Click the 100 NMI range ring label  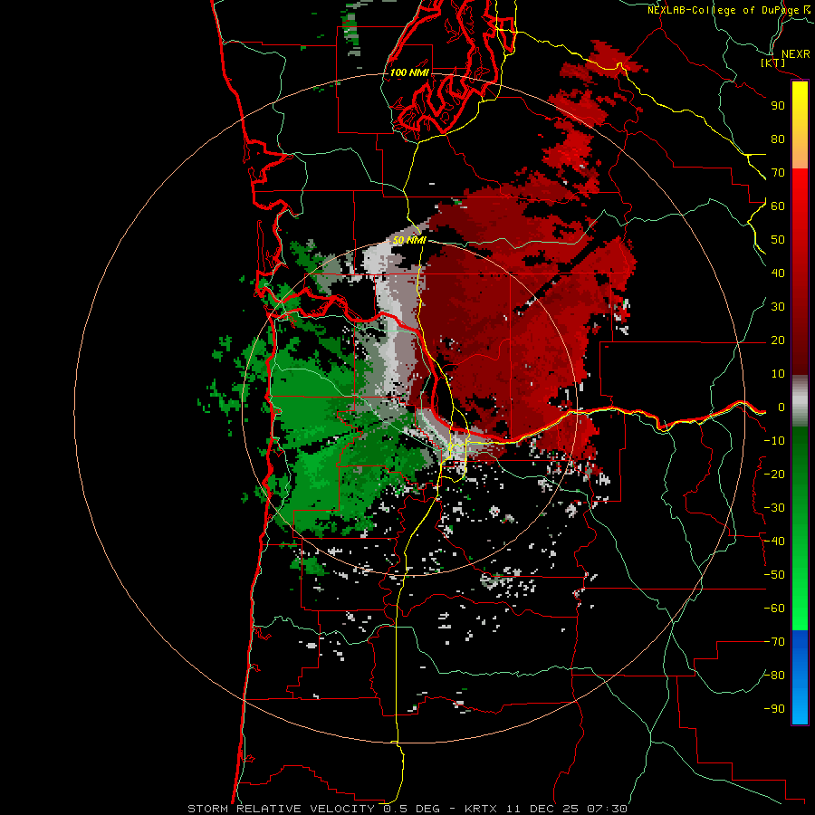click(x=409, y=72)
